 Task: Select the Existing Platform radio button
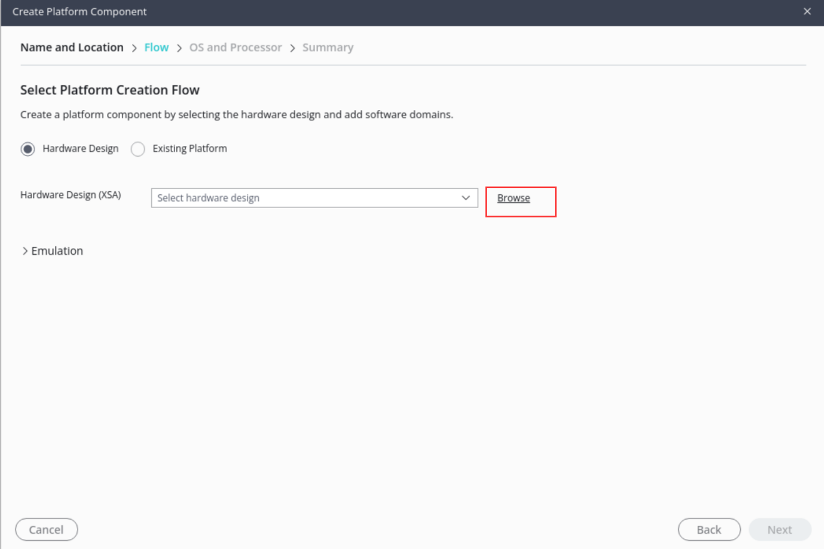[138, 149]
